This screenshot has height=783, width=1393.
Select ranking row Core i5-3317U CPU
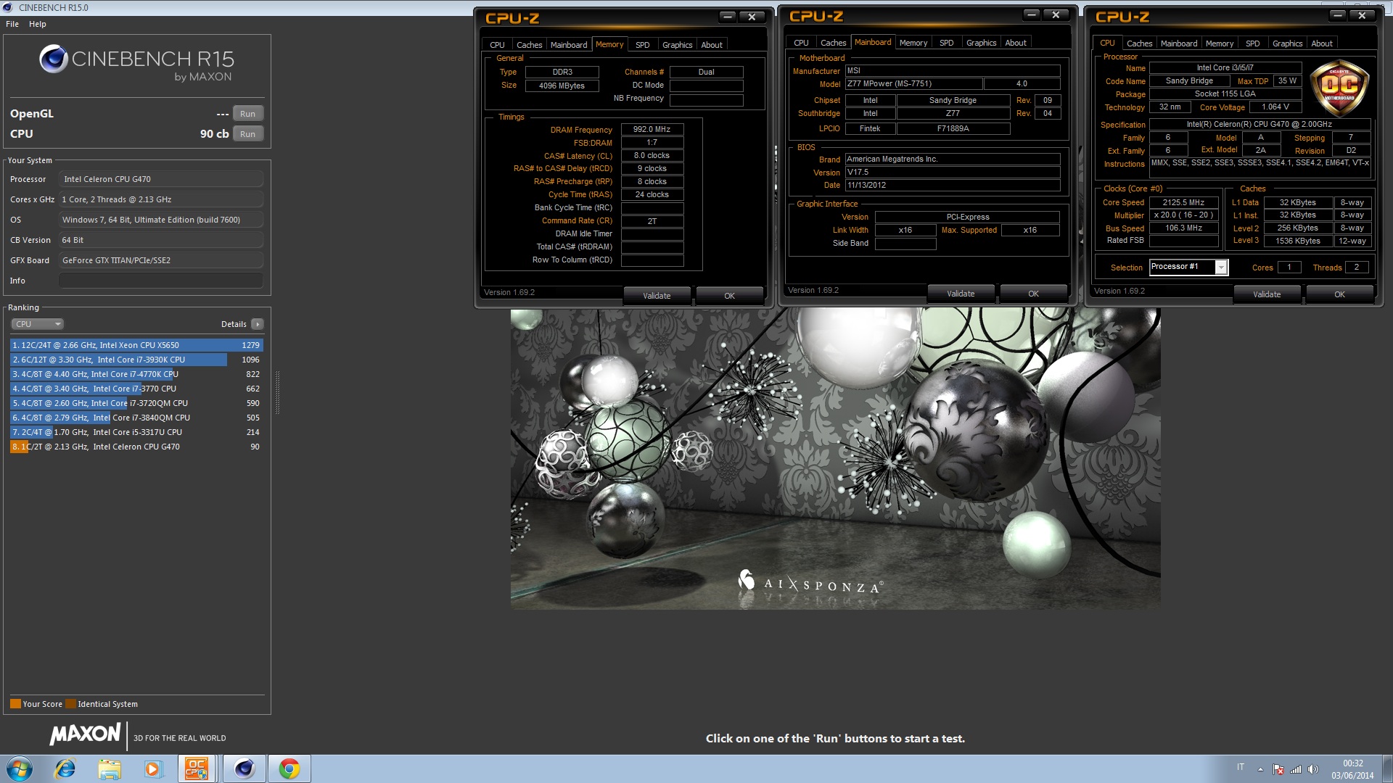(x=136, y=432)
